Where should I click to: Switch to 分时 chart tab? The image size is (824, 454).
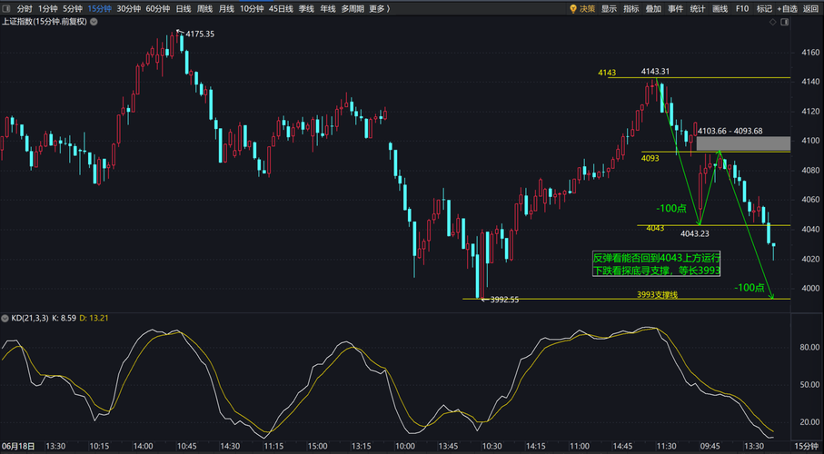[25, 8]
